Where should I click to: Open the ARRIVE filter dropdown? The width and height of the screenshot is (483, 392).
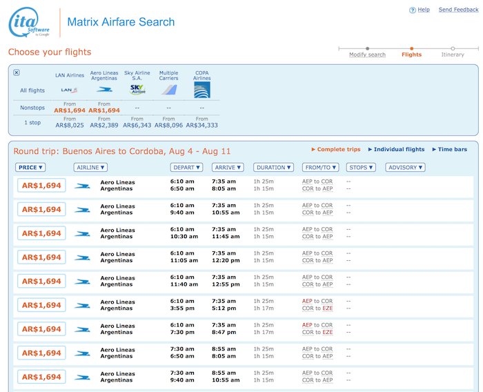click(x=228, y=167)
